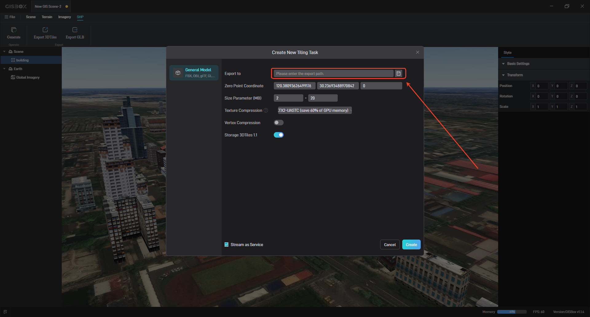The width and height of the screenshot is (590, 317).
Task: Turn off the Storage 3DTiles 1.1 switch
Action: point(279,135)
